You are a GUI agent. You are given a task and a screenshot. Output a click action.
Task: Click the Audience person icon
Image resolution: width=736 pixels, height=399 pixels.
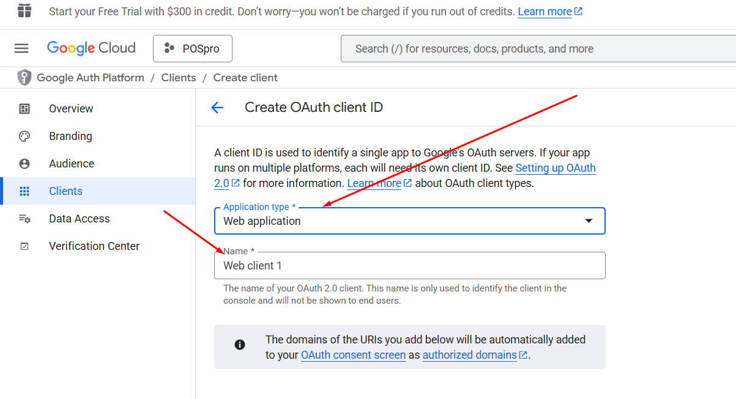(24, 164)
